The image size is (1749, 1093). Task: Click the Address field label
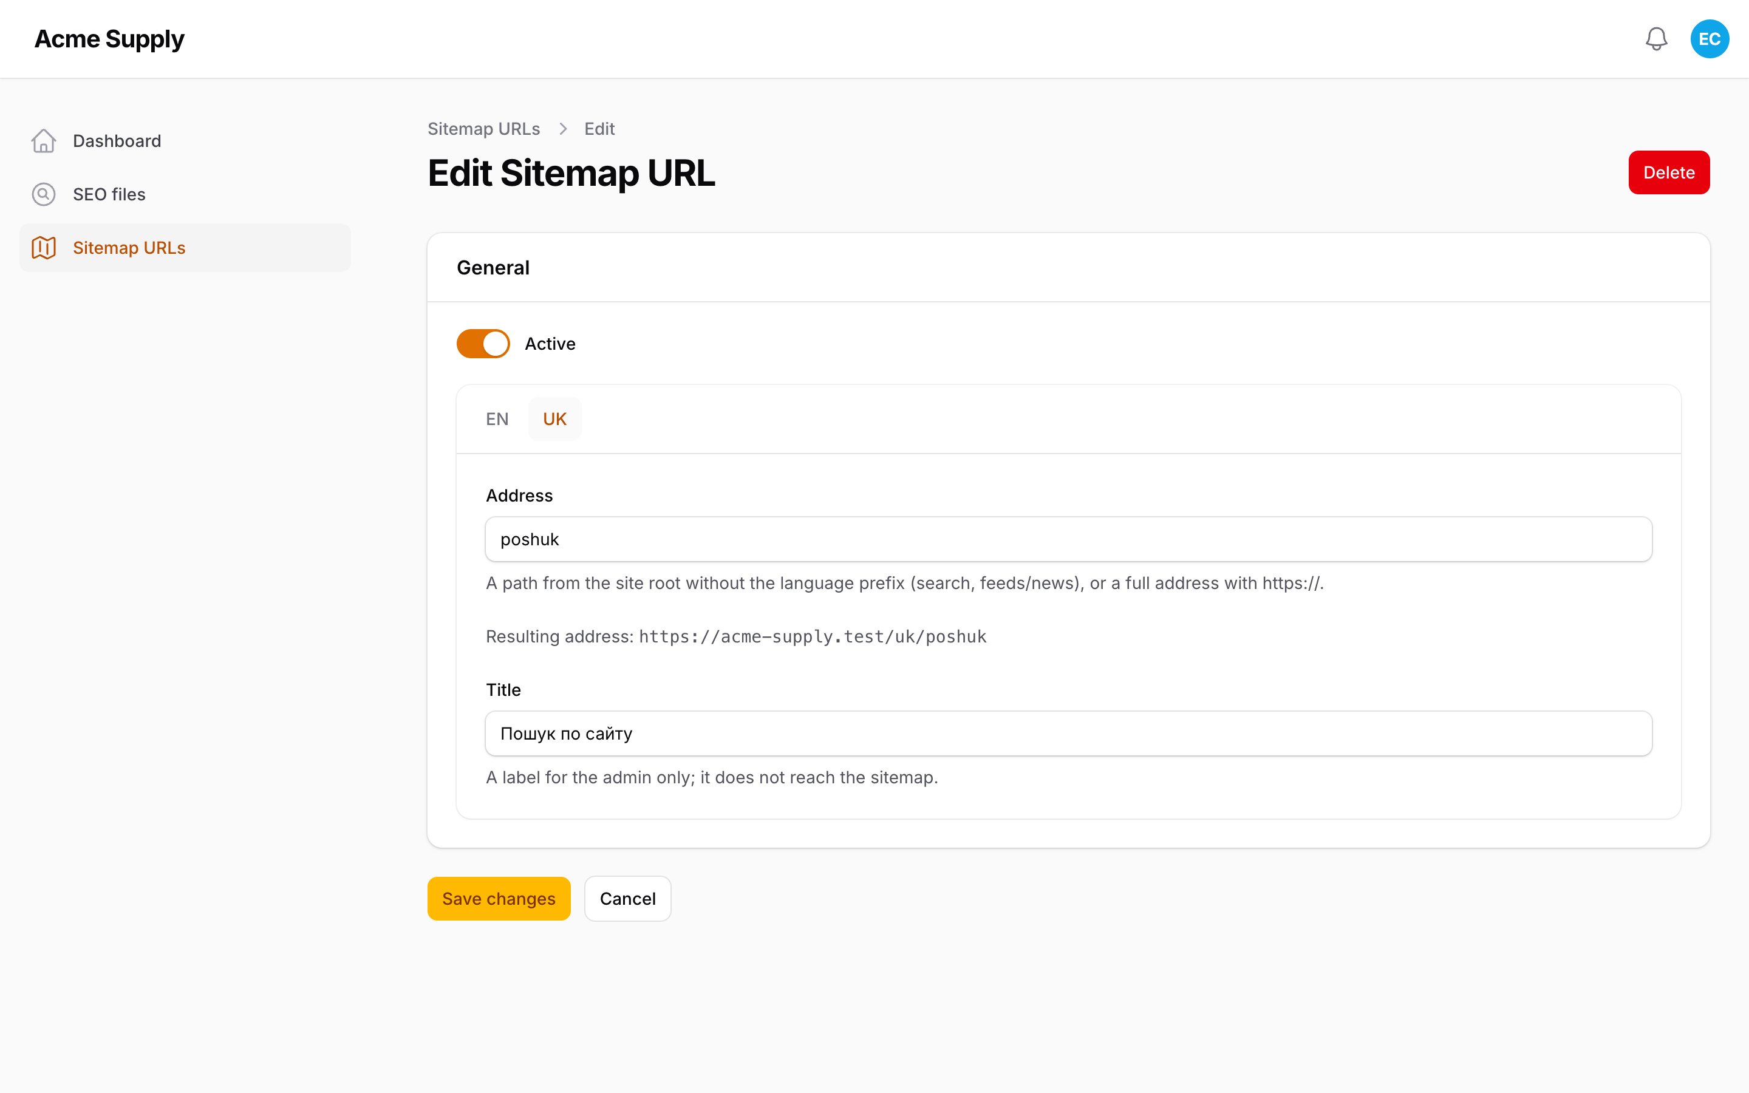519,496
